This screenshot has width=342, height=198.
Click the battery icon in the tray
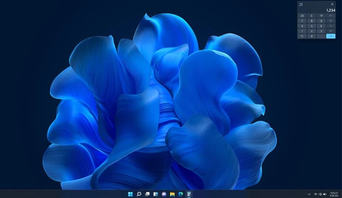pyautogui.click(x=325, y=194)
